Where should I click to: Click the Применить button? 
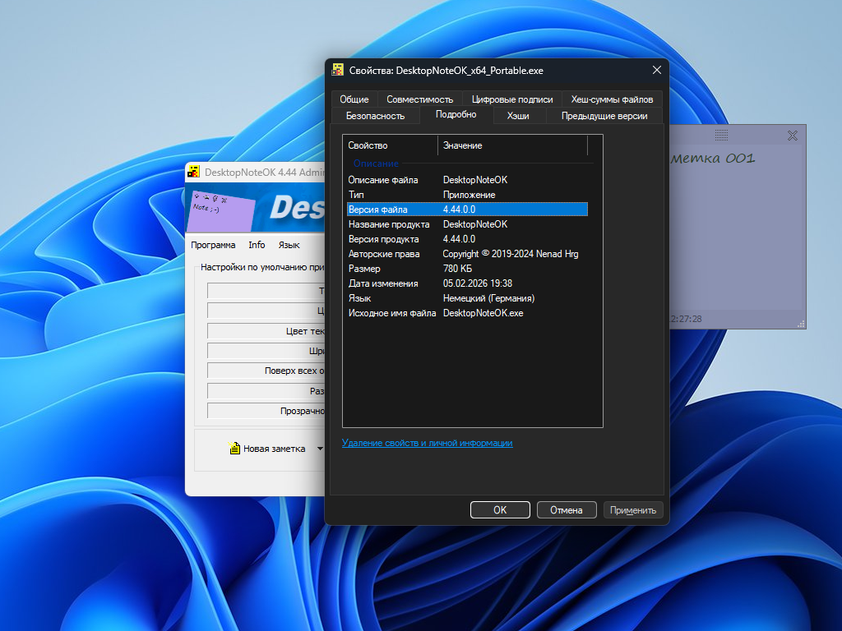pyautogui.click(x=633, y=509)
